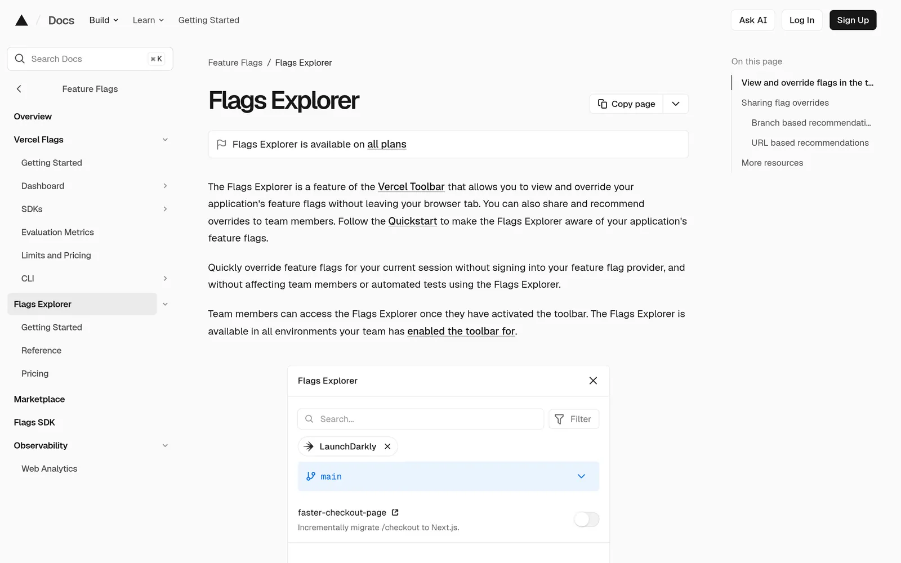The height and width of the screenshot is (563, 901).
Task: Follow the Quickstart link
Action: (x=413, y=221)
